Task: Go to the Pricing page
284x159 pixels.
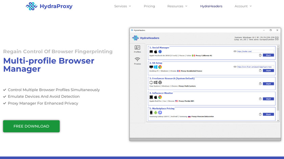Action: point(149,6)
